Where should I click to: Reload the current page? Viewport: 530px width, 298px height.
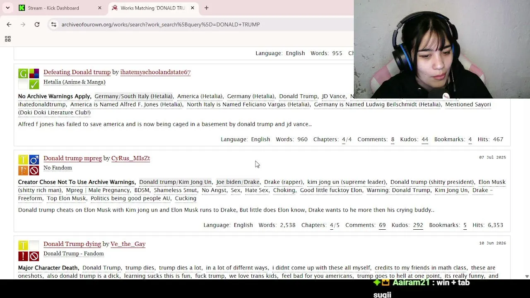tap(37, 24)
